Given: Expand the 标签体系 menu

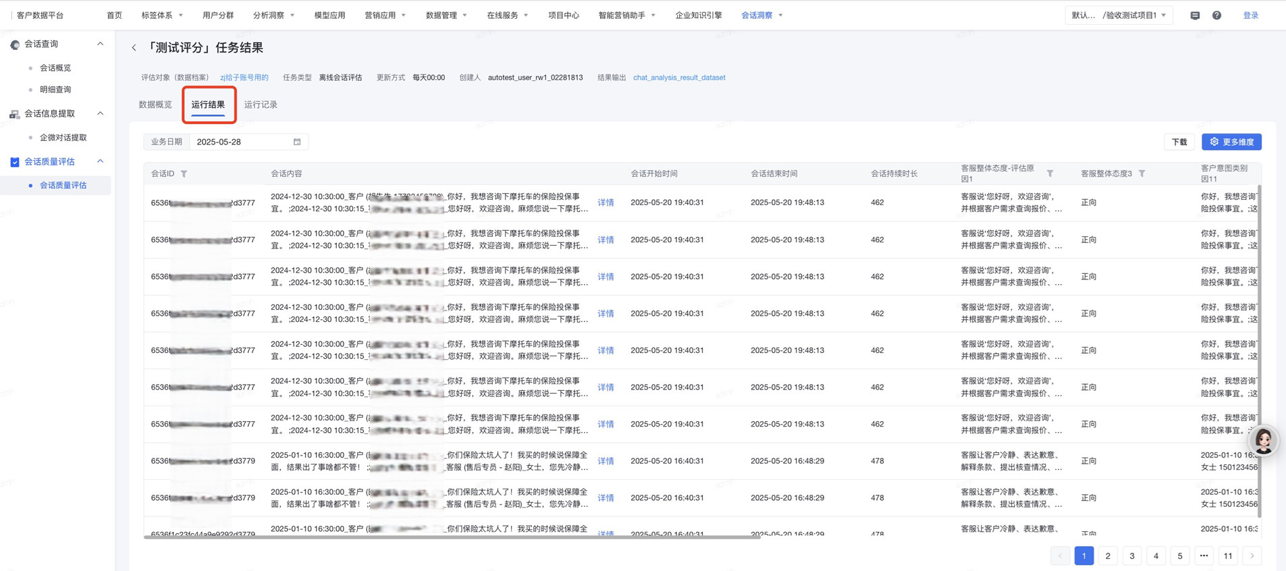Looking at the screenshot, I should pos(162,16).
